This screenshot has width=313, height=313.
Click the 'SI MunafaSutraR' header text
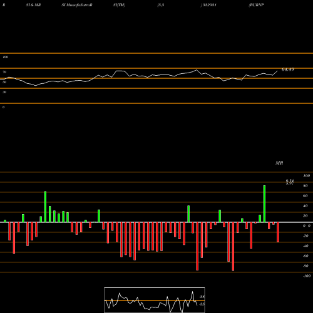77,5
